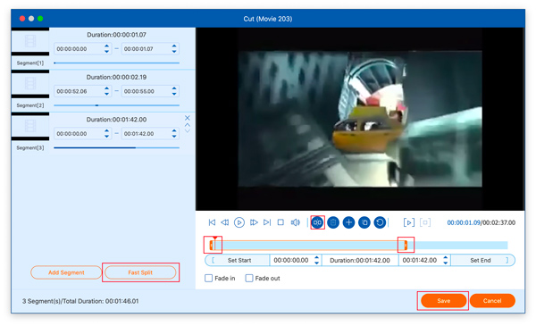The image size is (536, 326).
Task: Click the Duration:00:00:01.07 text
Action: [x=116, y=35]
